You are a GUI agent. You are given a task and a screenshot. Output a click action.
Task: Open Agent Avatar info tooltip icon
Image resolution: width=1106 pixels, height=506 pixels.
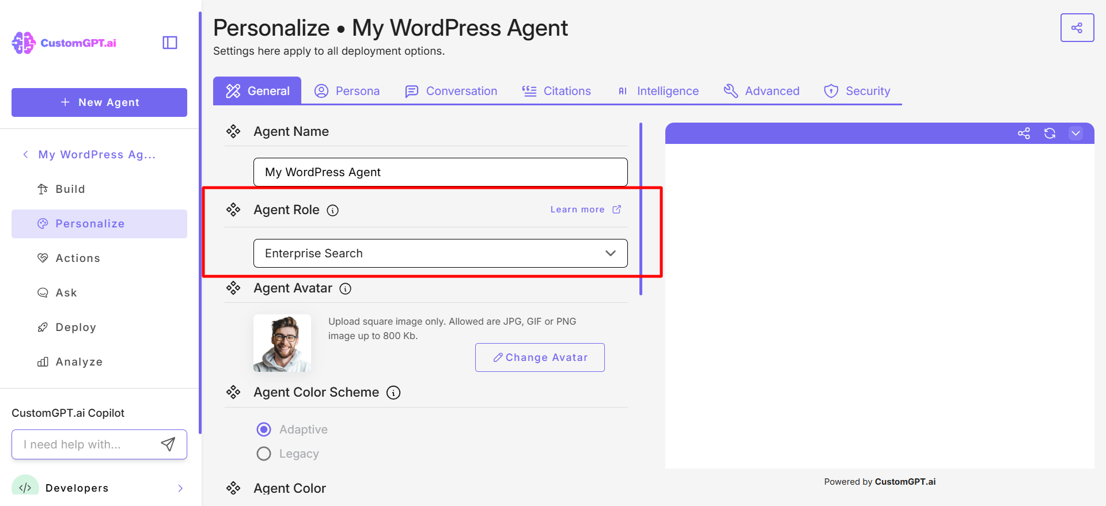(x=346, y=288)
